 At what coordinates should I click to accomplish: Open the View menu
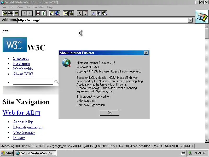pos(20,7)
